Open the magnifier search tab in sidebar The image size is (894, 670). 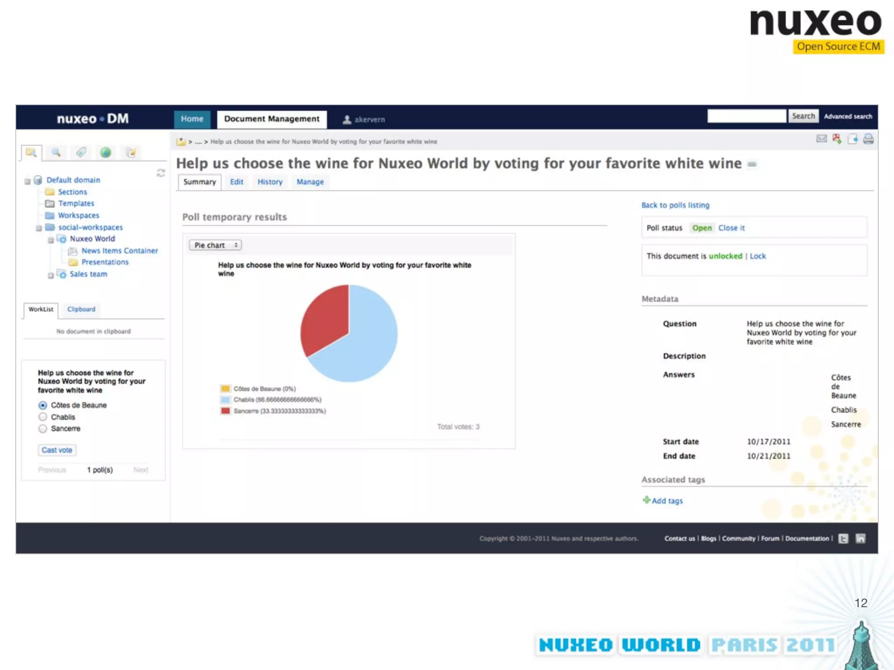point(56,152)
